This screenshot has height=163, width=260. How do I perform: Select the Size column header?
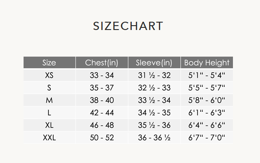tap(49, 63)
